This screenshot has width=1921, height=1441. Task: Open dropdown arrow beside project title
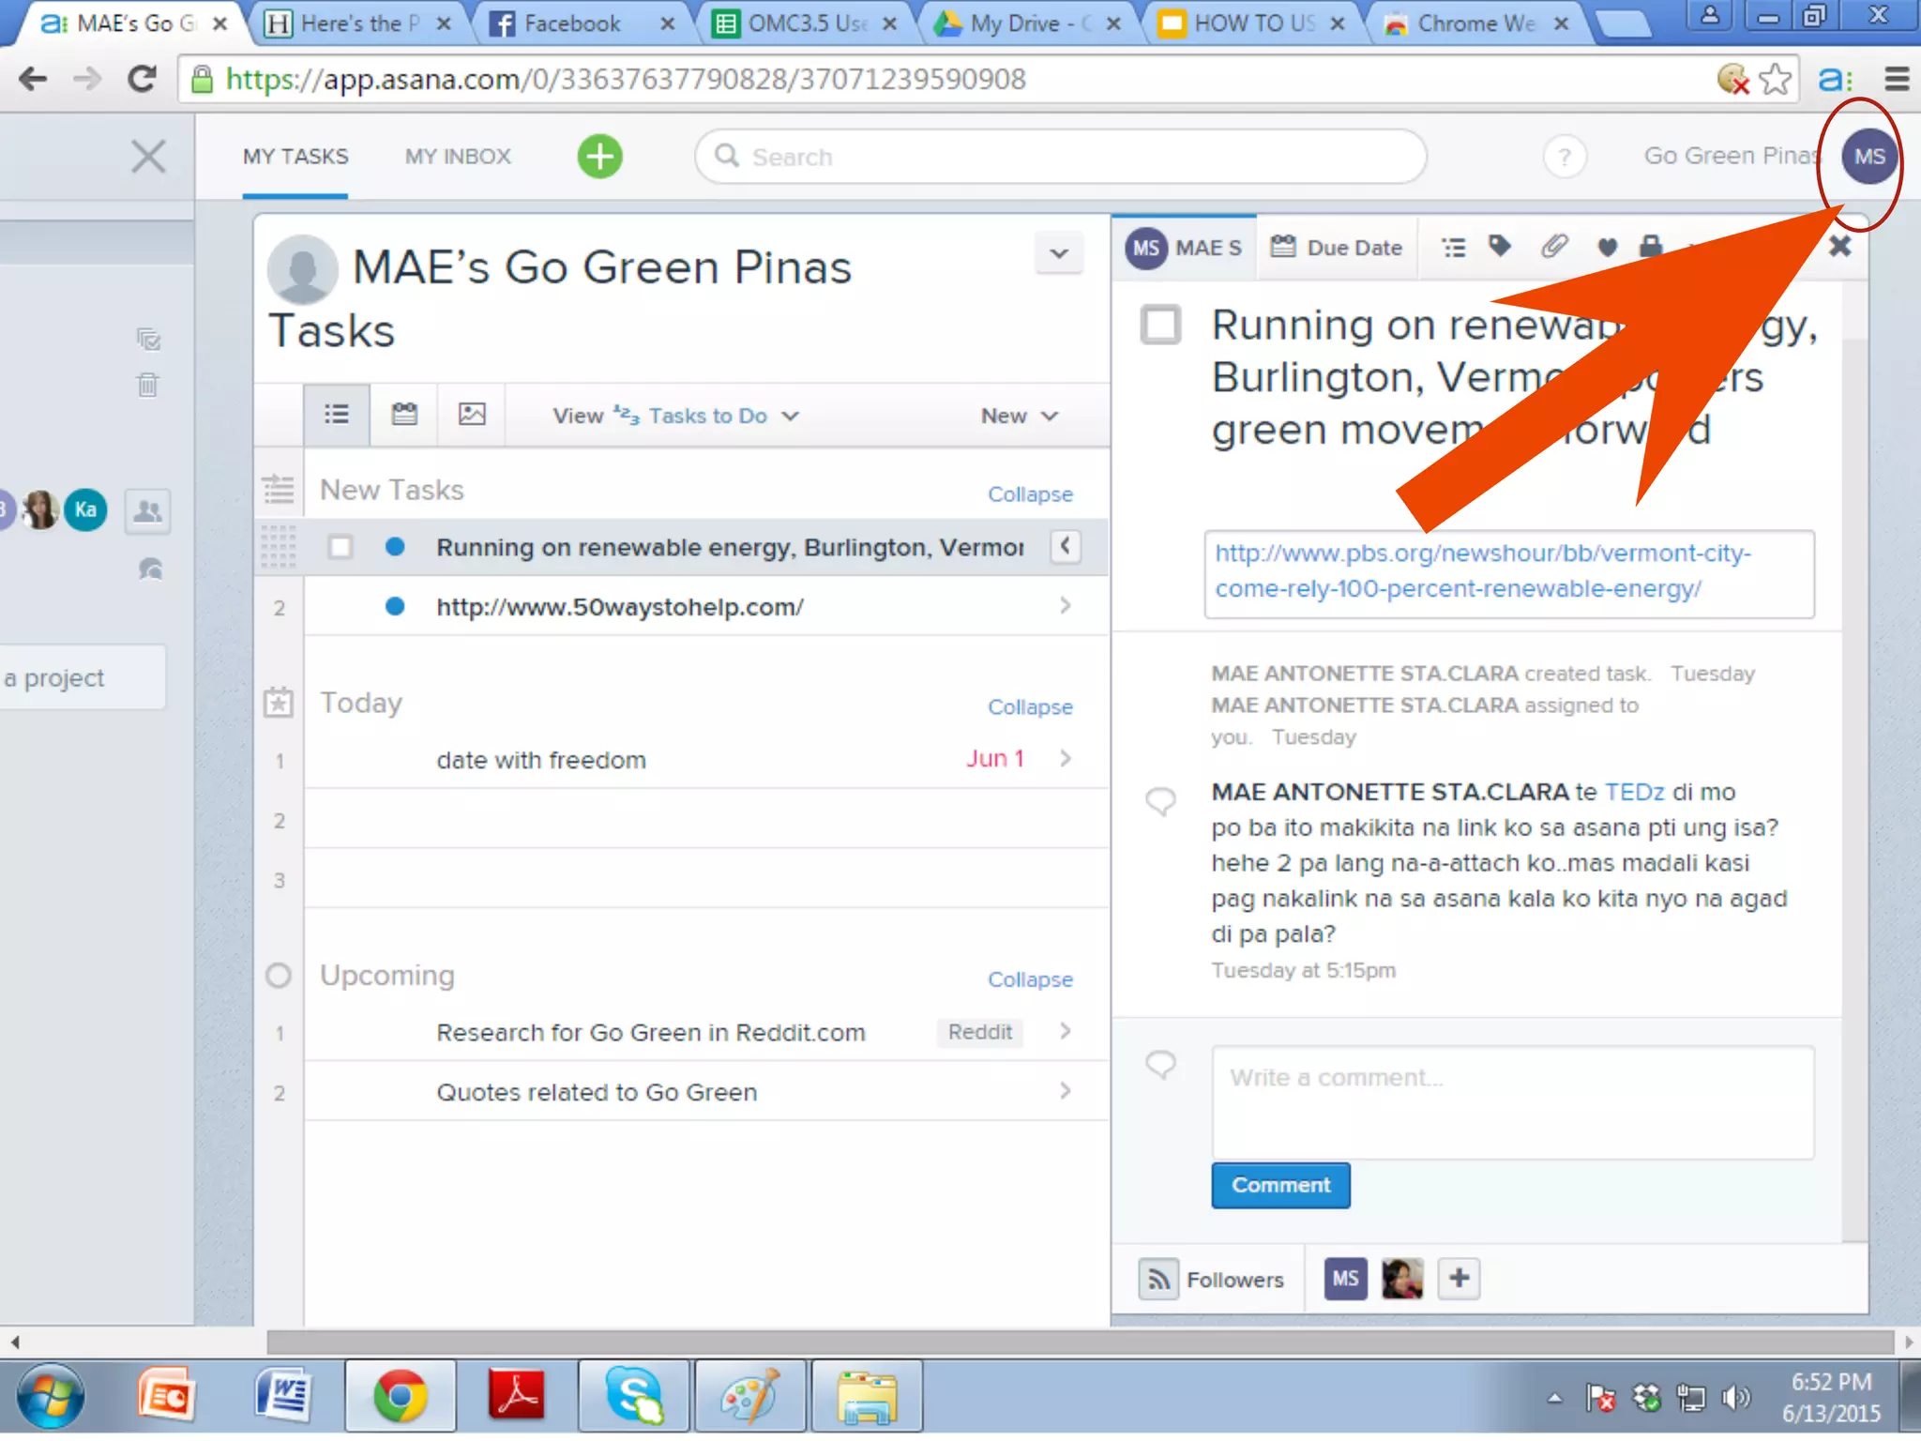pyautogui.click(x=1059, y=253)
